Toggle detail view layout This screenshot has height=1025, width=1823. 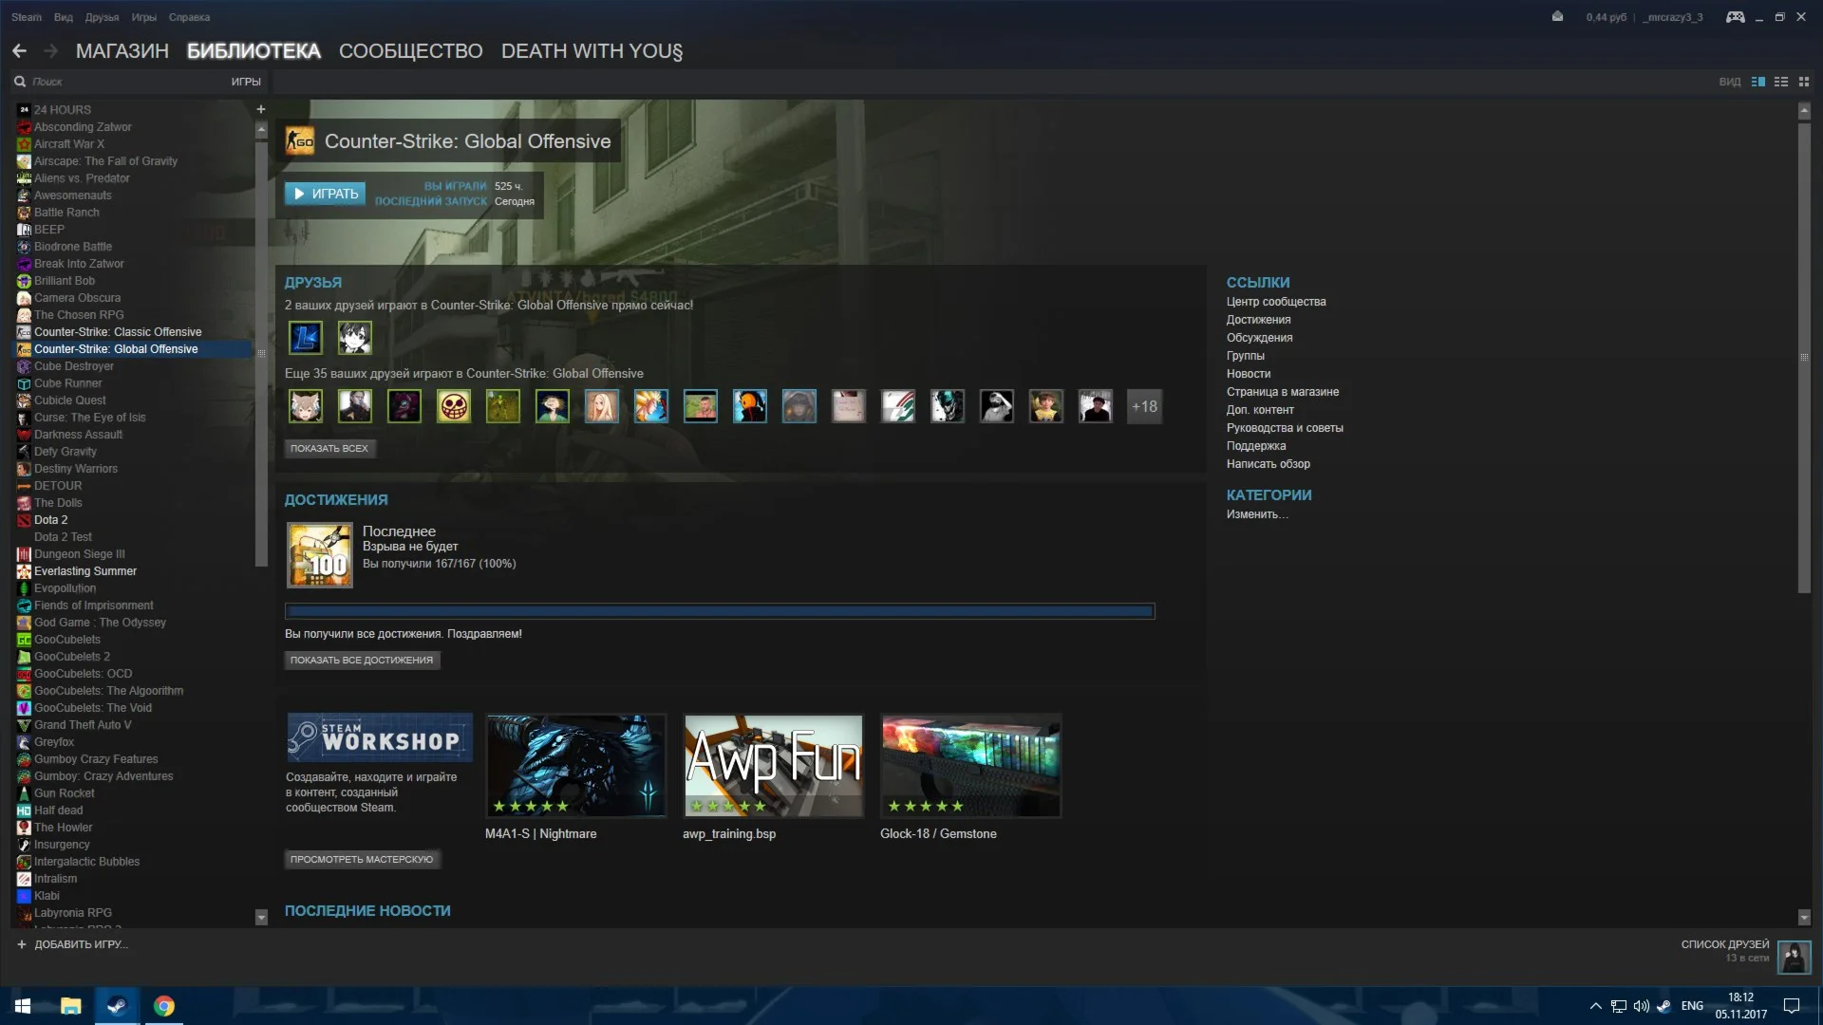click(1758, 82)
